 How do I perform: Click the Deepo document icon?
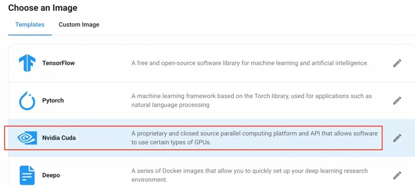tap(27, 175)
